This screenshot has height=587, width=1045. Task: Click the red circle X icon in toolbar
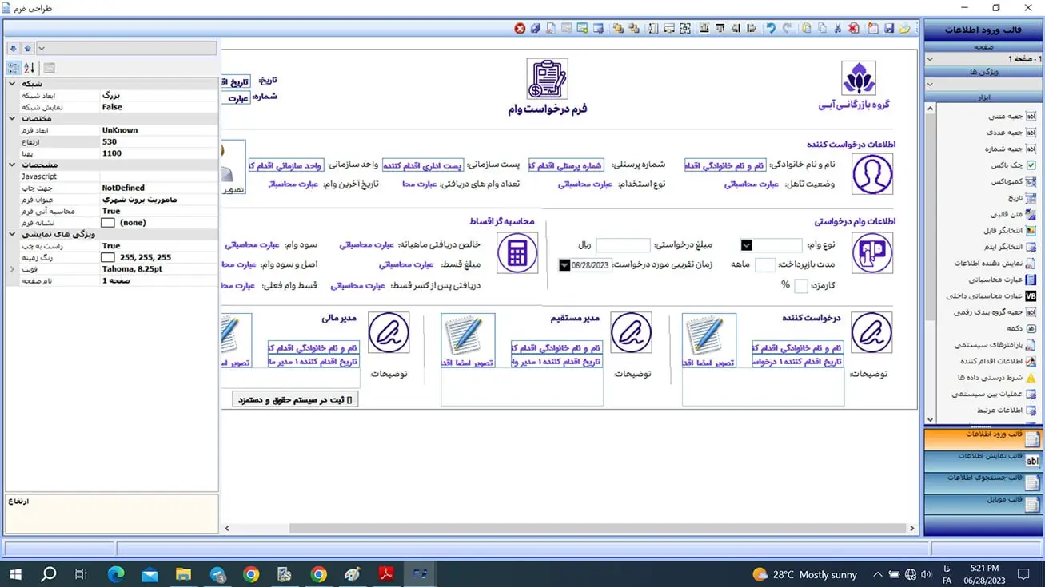pos(520,28)
